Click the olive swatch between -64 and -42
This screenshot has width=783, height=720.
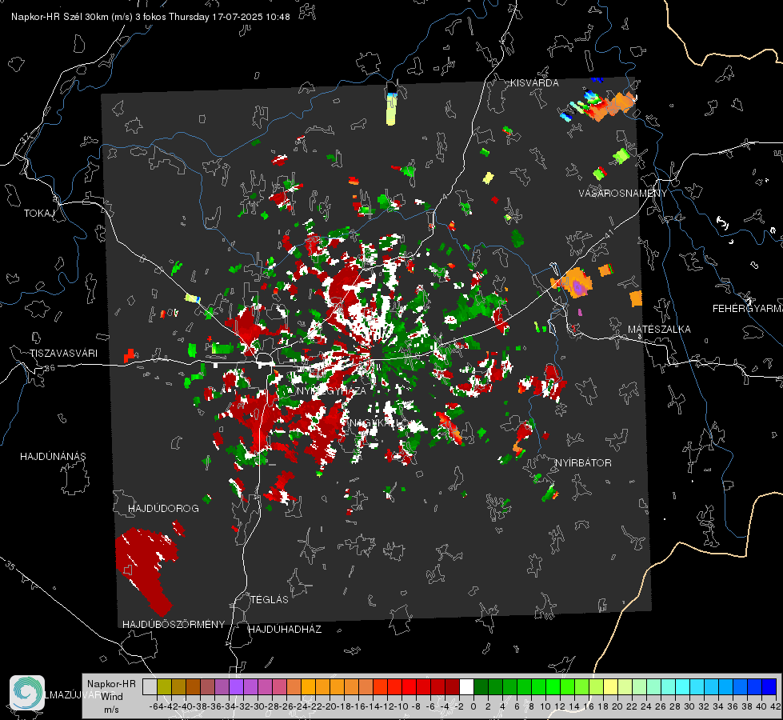point(164,686)
